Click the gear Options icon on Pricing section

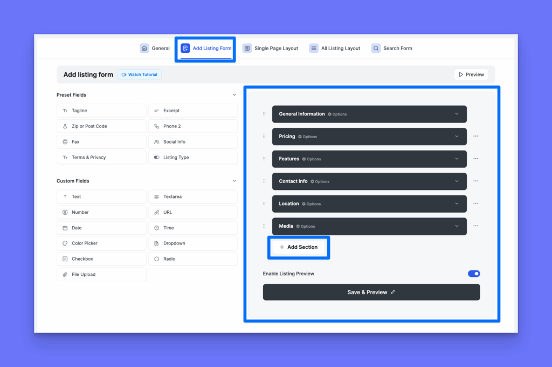[x=300, y=137]
